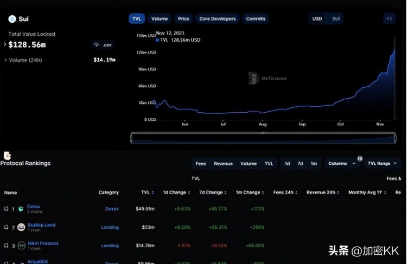Click the Cetus +85.27% 7d change

coord(218,209)
